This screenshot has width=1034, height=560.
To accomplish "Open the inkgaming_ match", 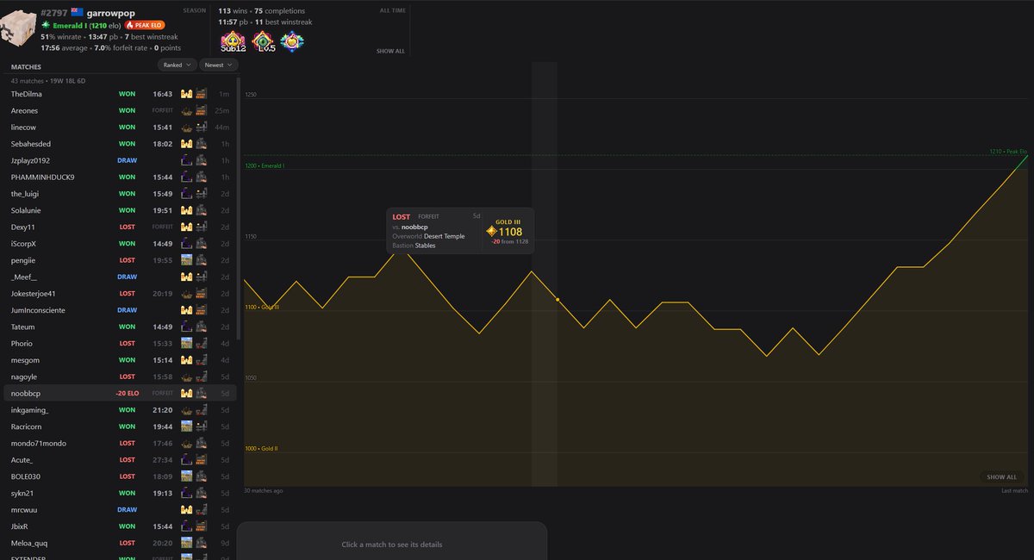I will click(120, 410).
